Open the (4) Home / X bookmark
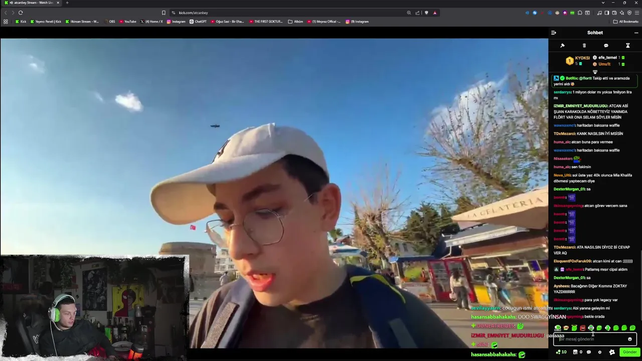 151,22
